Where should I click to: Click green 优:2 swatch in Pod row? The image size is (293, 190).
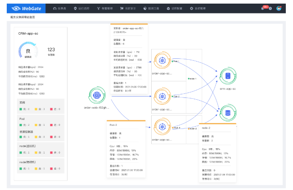(x=21, y=125)
